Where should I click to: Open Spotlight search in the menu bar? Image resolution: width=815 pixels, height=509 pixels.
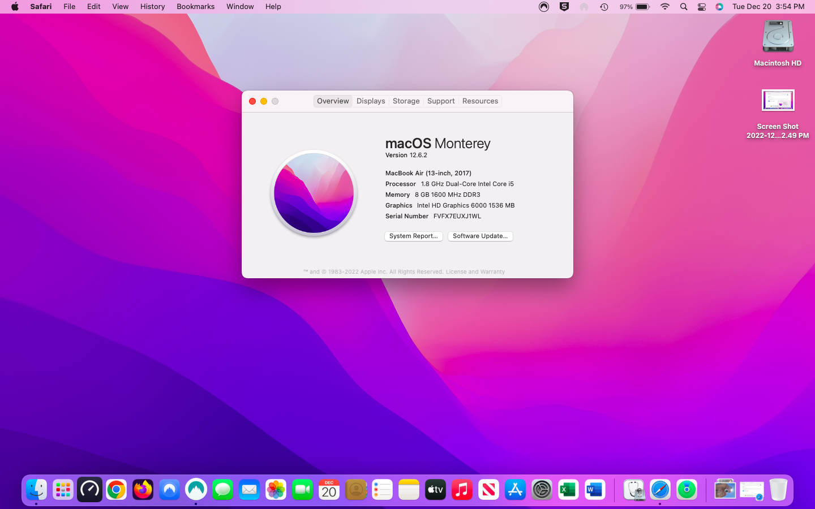tap(684, 7)
